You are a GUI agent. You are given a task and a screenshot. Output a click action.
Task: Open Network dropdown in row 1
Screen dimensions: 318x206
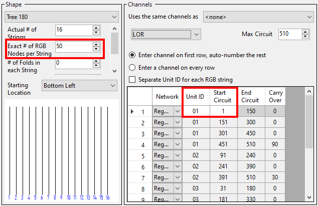point(177,111)
